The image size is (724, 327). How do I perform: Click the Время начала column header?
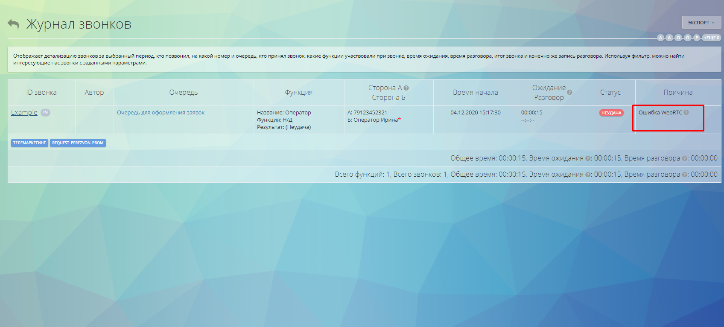[x=475, y=93]
